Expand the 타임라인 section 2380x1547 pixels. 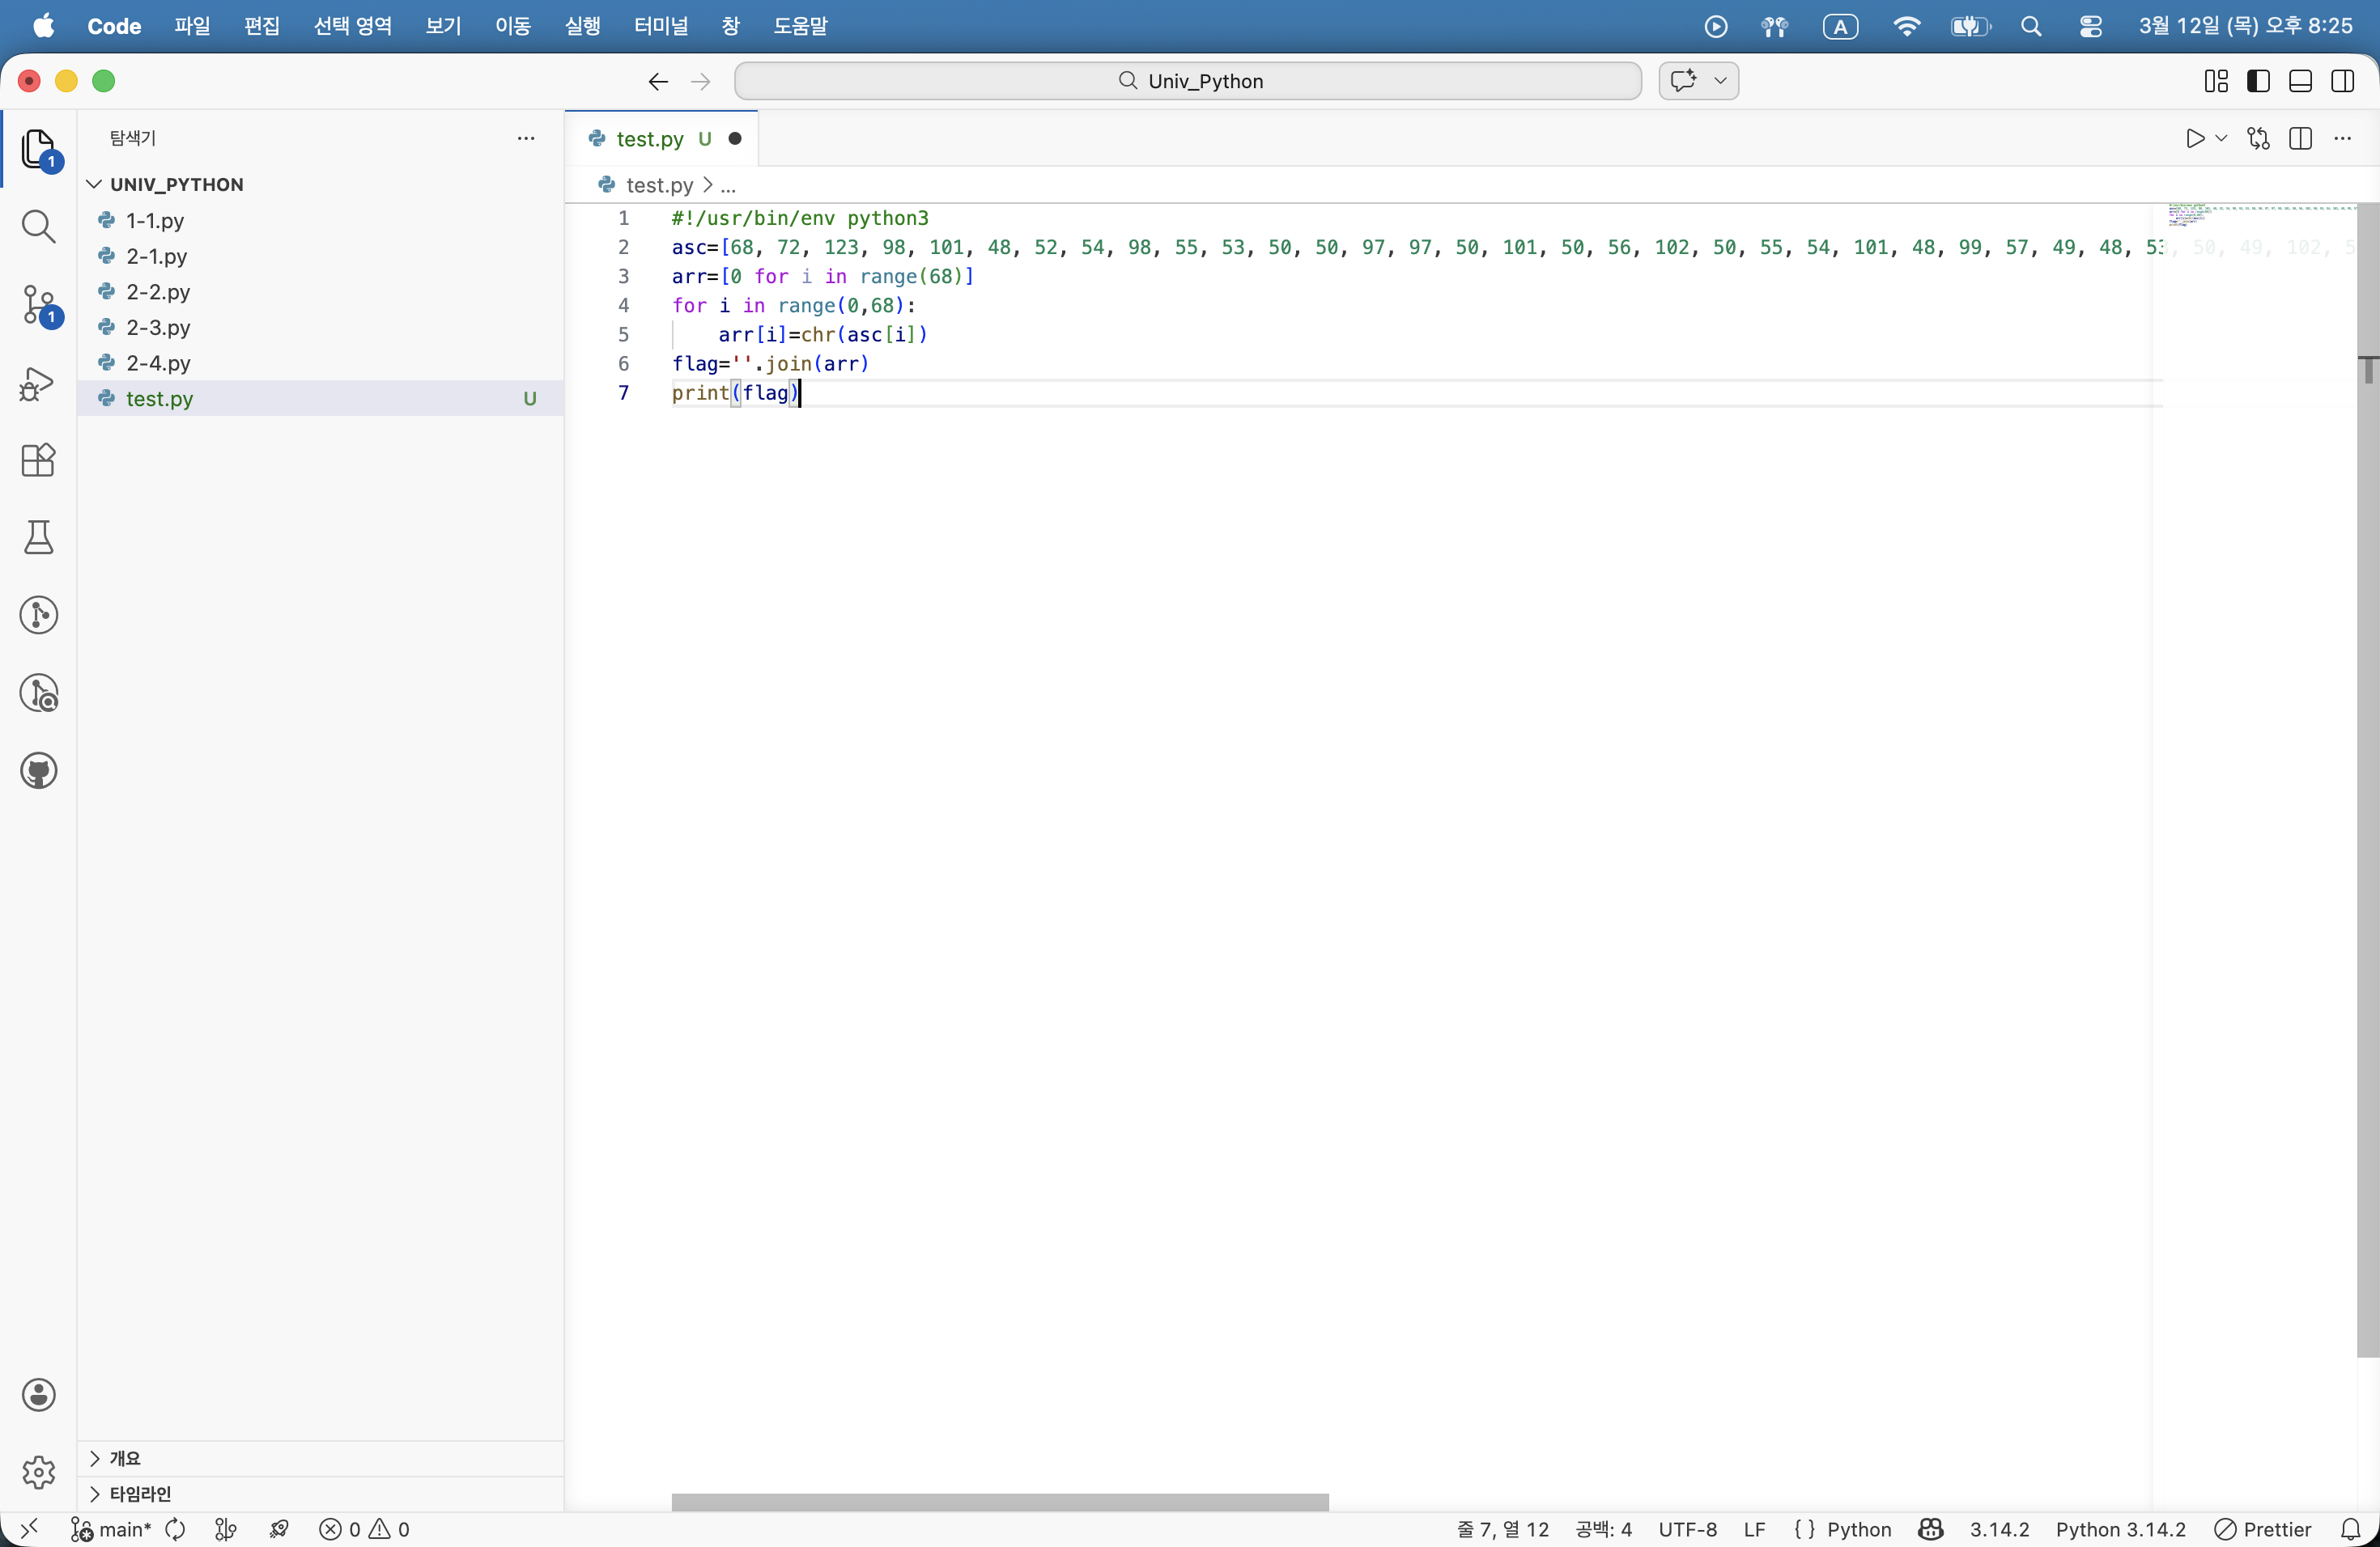click(140, 1494)
